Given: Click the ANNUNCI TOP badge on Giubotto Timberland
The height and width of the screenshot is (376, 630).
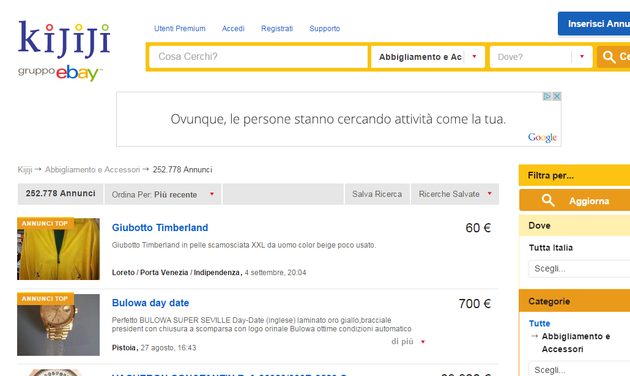Looking at the screenshot, I should pyautogui.click(x=45, y=223).
